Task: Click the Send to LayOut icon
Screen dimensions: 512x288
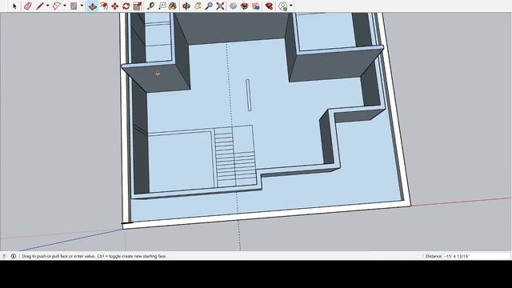Action: point(256,6)
